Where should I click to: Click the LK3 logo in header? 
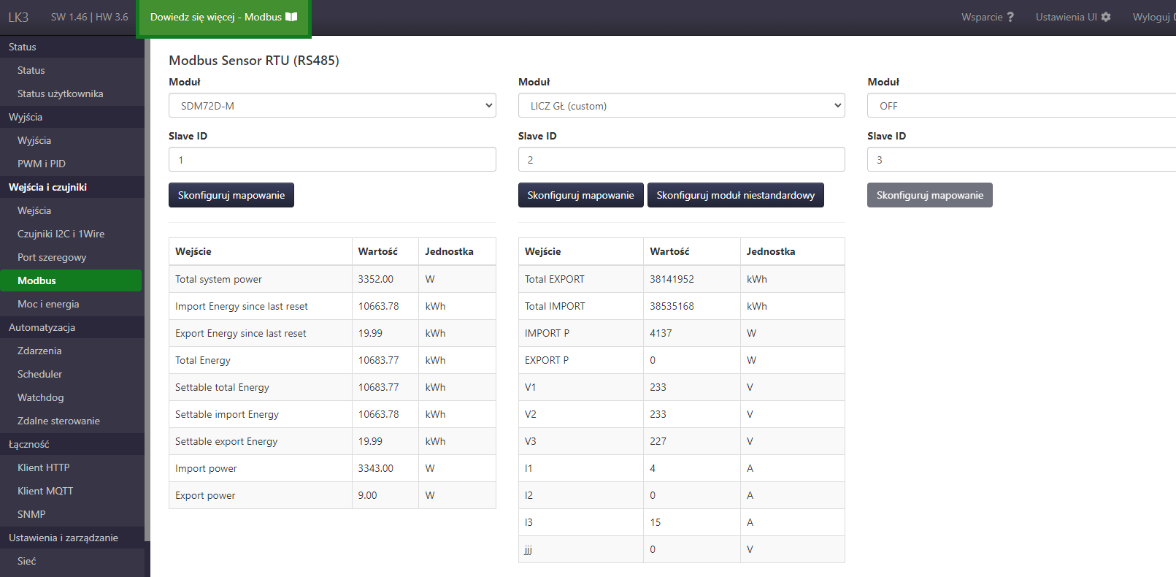[x=18, y=17]
